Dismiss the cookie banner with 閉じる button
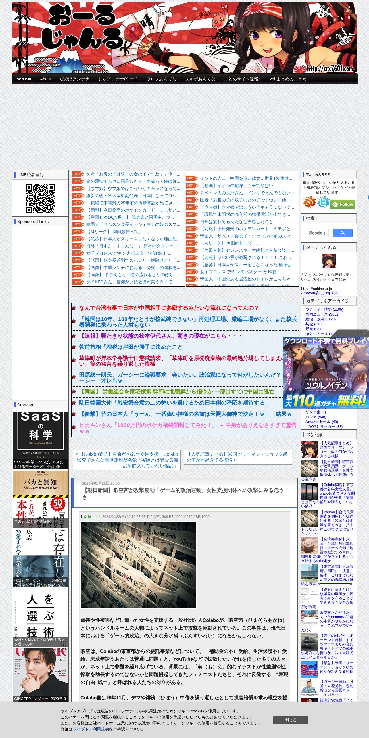 (x=291, y=720)
